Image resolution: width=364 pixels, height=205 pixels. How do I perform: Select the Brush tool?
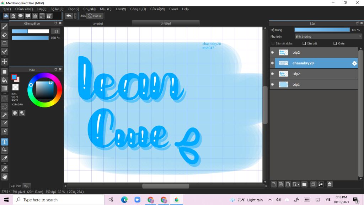4,27
